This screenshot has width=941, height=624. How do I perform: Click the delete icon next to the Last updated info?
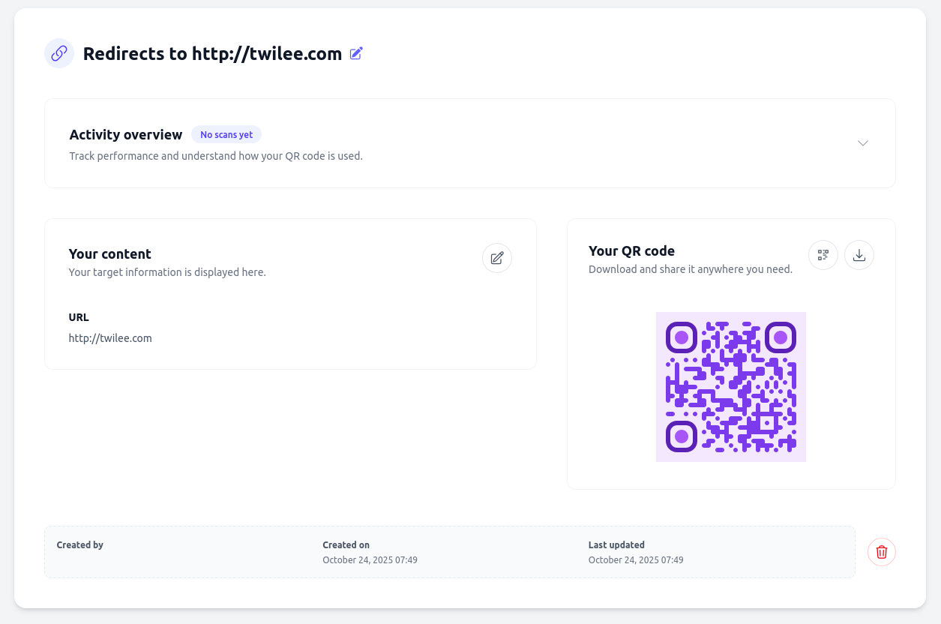(x=881, y=551)
